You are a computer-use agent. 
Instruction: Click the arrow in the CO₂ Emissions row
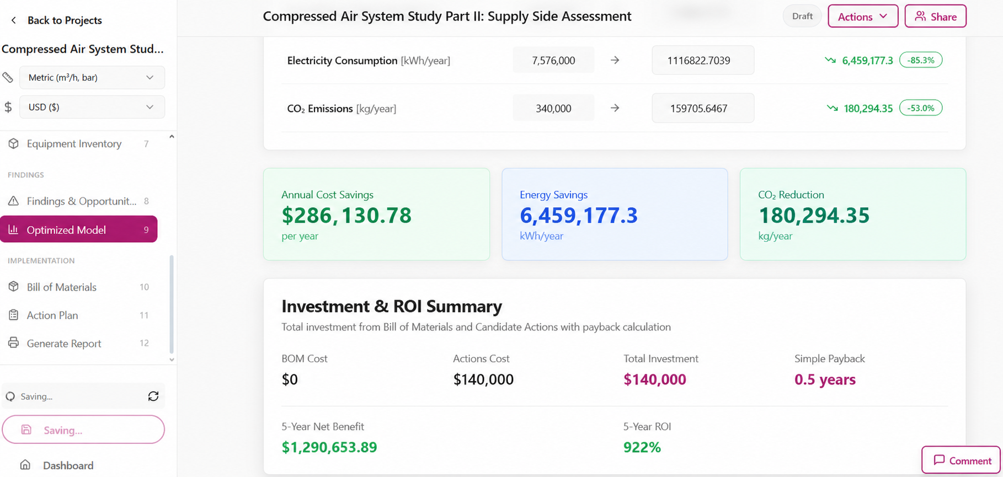[615, 108]
